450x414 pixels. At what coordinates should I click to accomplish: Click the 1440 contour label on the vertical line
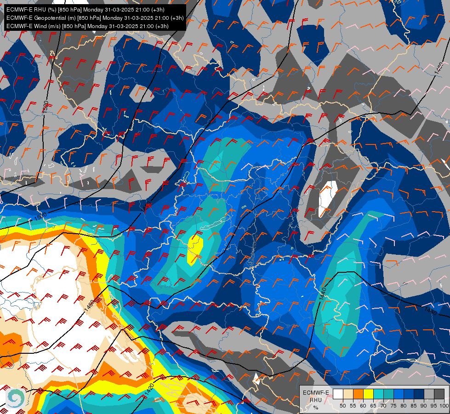323,293
